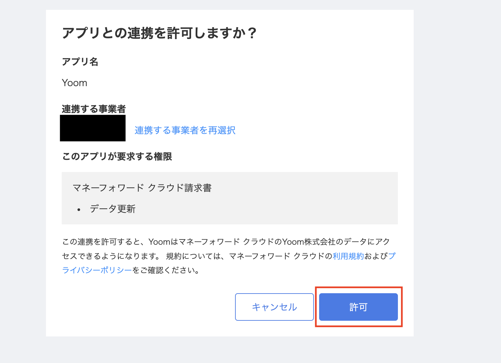The width and height of the screenshot is (501, 363).
Task: Select the Yoom app name below アプリ名
Action: pos(75,83)
